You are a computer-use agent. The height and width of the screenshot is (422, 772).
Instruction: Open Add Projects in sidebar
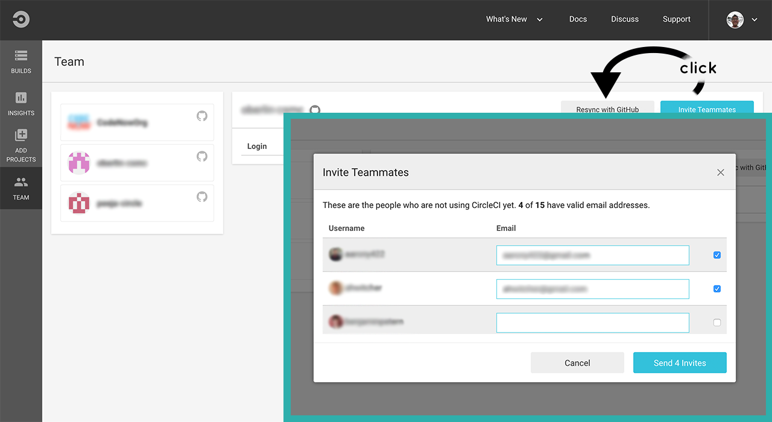[21, 146]
